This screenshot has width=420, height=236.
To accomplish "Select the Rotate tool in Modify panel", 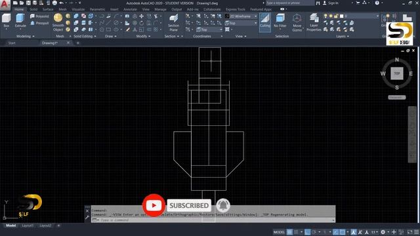I will (142, 23).
